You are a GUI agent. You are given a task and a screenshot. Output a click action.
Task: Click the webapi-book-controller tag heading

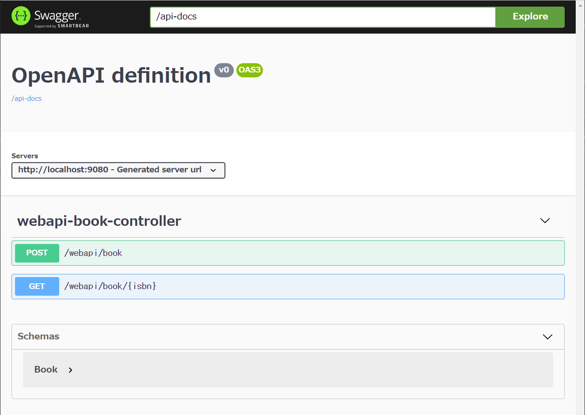tap(99, 221)
